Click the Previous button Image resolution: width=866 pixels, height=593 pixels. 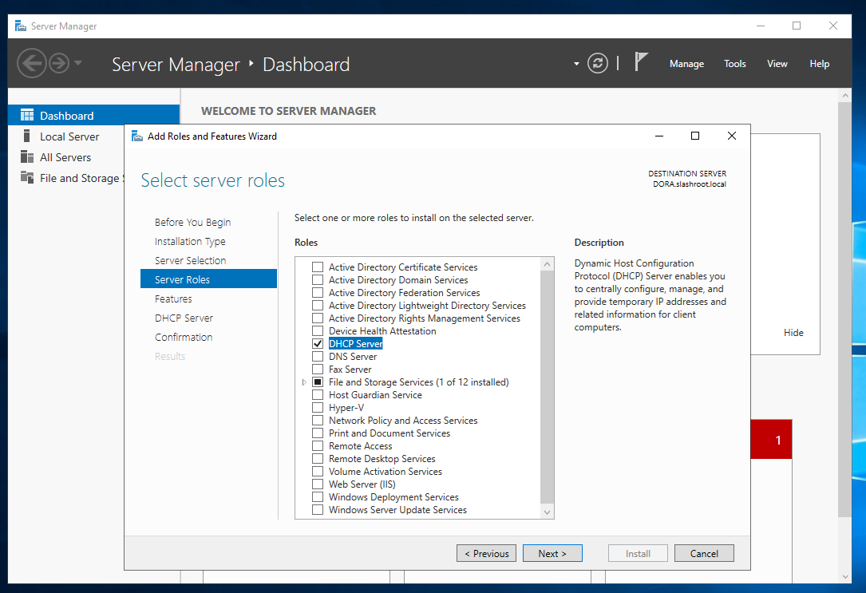point(486,553)
